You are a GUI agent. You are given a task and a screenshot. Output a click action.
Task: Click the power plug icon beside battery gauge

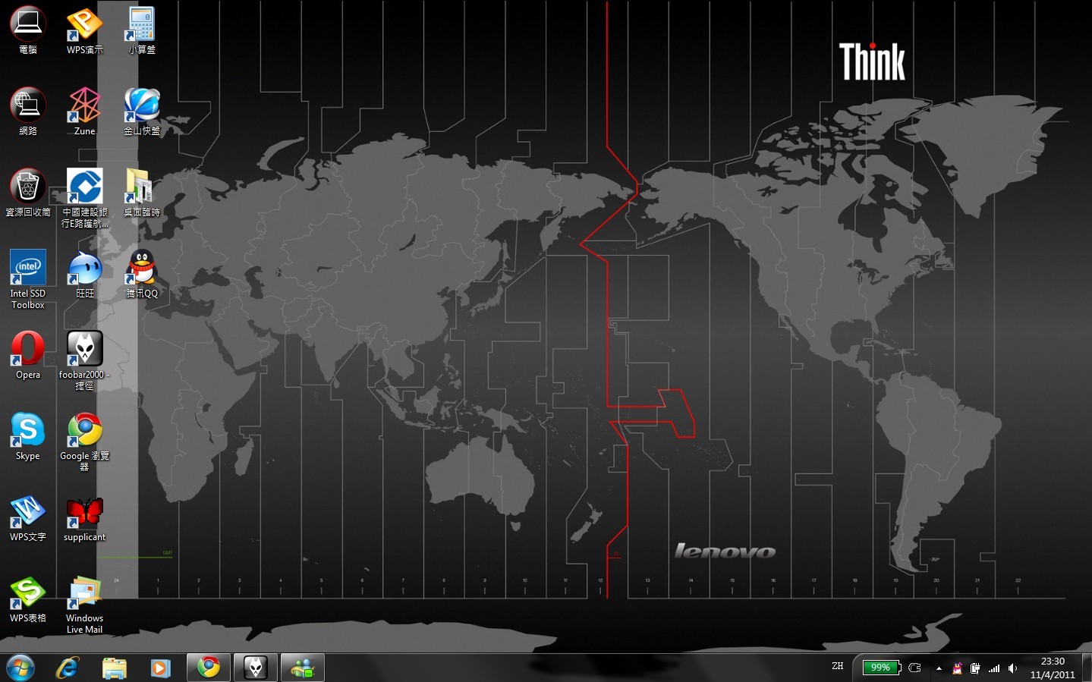915,668
